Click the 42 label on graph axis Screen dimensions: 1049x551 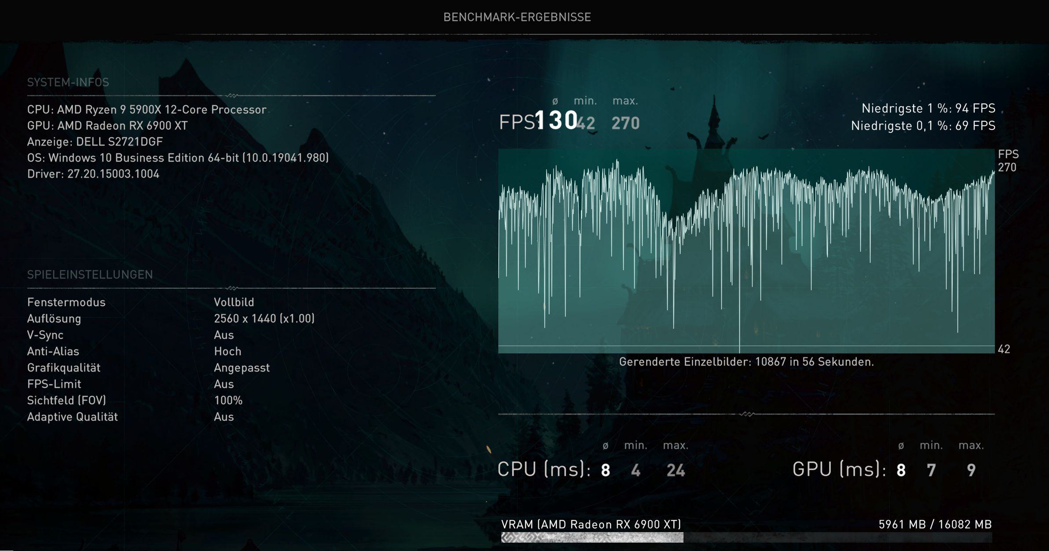pos(1004,349)
